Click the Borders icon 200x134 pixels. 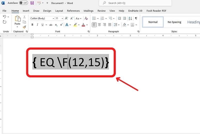(x=132, y=25)
